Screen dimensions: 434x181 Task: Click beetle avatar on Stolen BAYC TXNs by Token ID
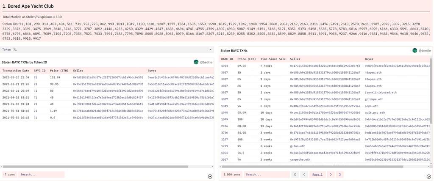pyautogui.click(x=196, y=62)
